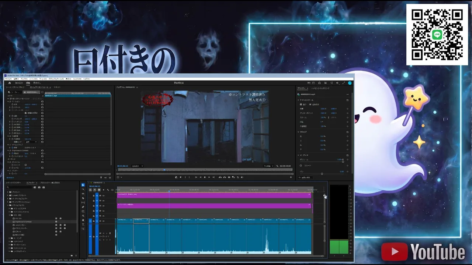Reset the Motion effect parameters
This screenshot has height=265, width=472.
click(42, 102)
